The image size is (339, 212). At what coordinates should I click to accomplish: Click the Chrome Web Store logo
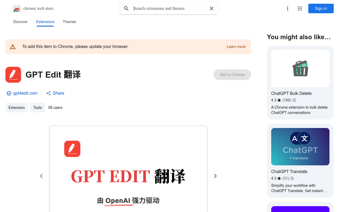[17, 8]
